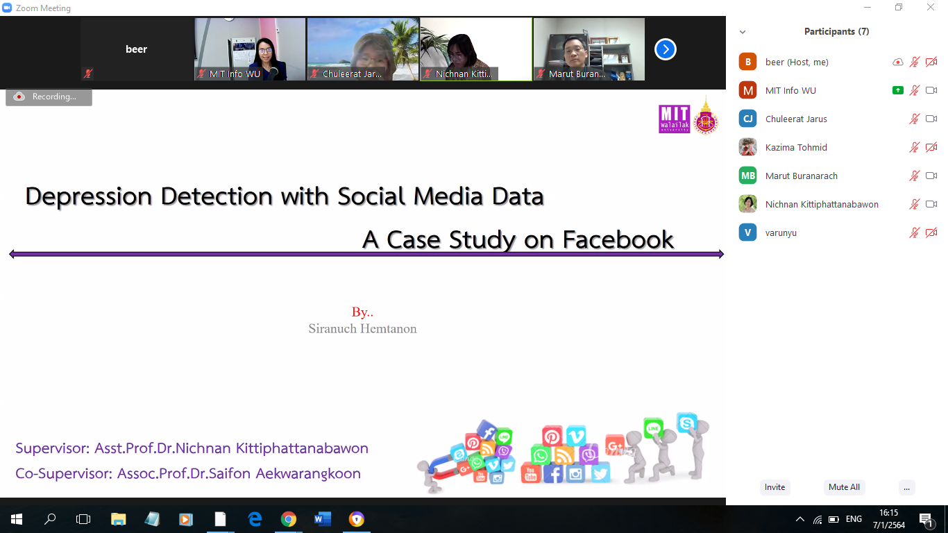Toggle the microphone for MIT Info WU
The image size is (948, 533).
(915, 90)
